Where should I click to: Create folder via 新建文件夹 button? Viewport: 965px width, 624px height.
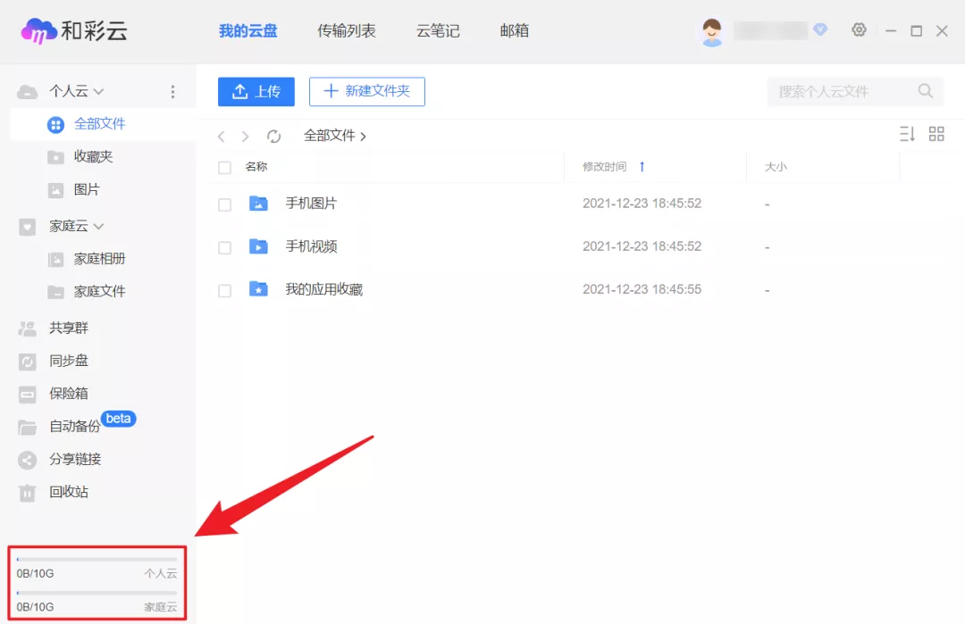click(x=366, y=91)
